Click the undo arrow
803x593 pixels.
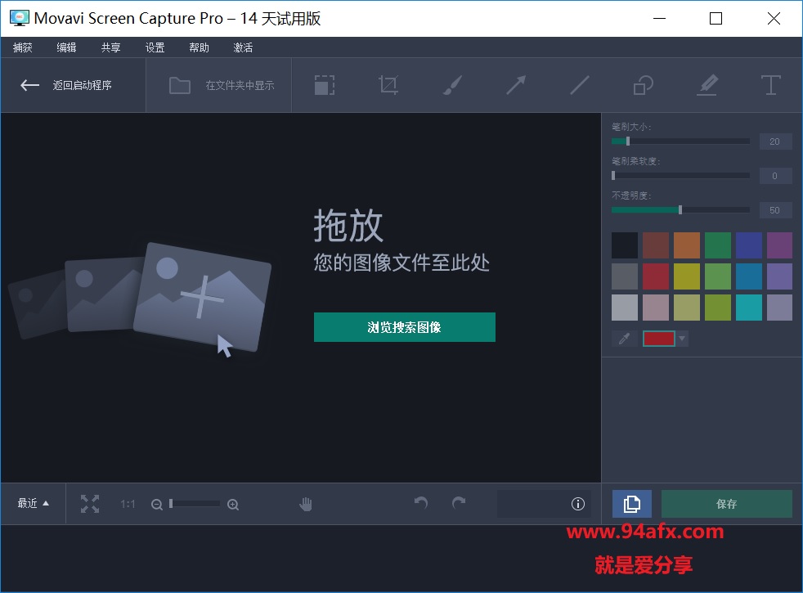point(421,503)
